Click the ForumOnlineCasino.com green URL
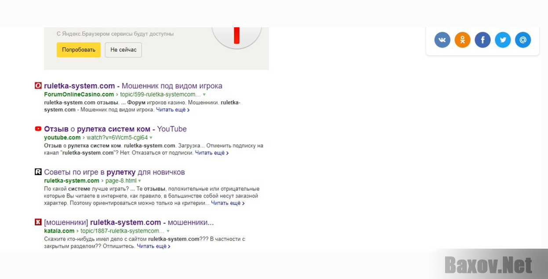Image resolution: width=548 pixels, height=279 pixels. (79, 94)
